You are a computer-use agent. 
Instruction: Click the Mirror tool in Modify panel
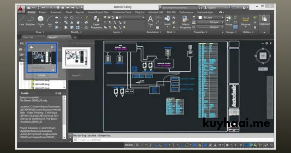pos(72,22)
